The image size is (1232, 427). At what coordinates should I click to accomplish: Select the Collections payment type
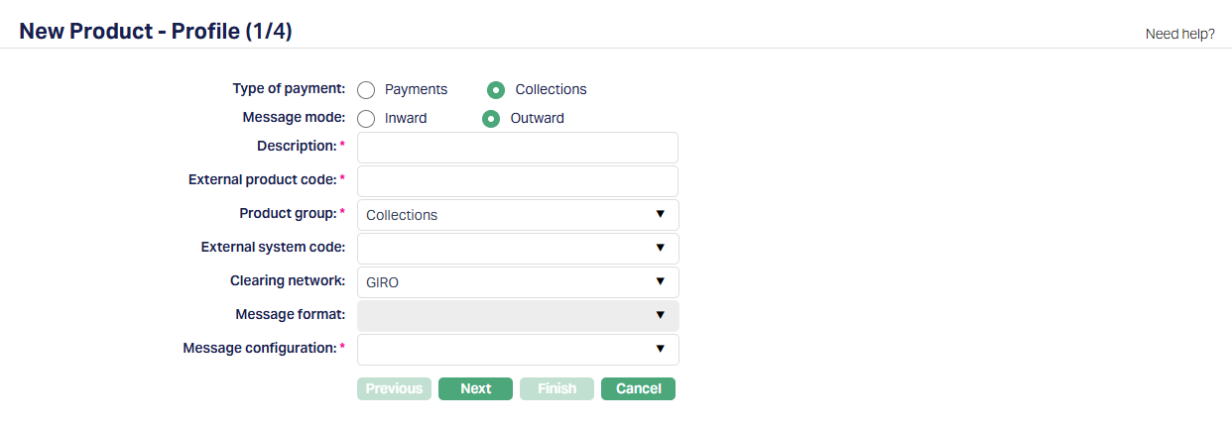[496, 90]
